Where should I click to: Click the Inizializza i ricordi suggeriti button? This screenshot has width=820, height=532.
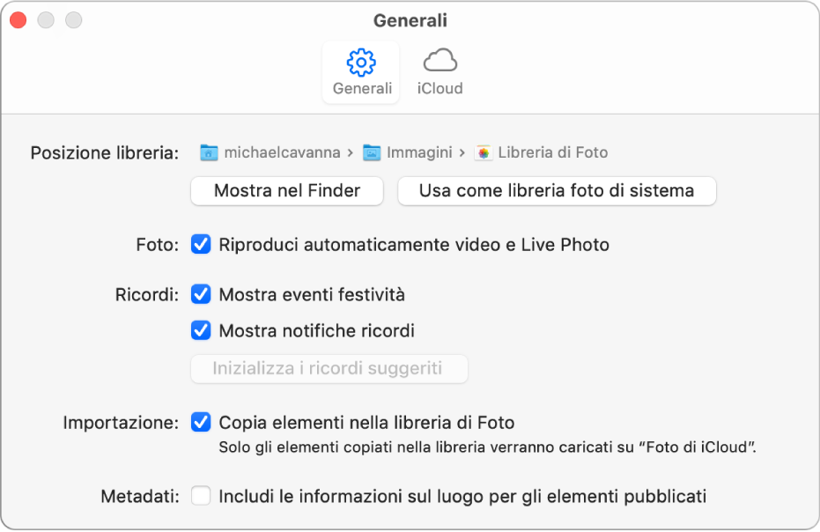point(329,369)
